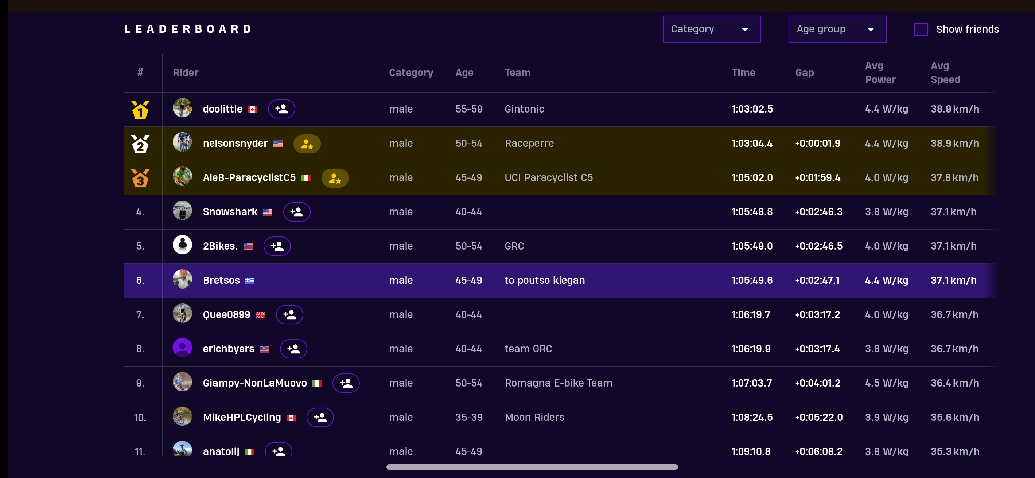1035x478 pixels.
Task: Open the Category filter dropdown
Action: [711, 29]
